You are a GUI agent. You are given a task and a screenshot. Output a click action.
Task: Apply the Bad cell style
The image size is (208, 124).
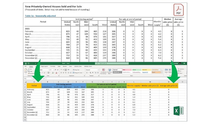(127, 70)
